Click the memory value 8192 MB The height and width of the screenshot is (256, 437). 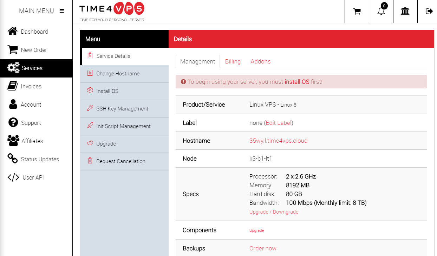(298, 185)
